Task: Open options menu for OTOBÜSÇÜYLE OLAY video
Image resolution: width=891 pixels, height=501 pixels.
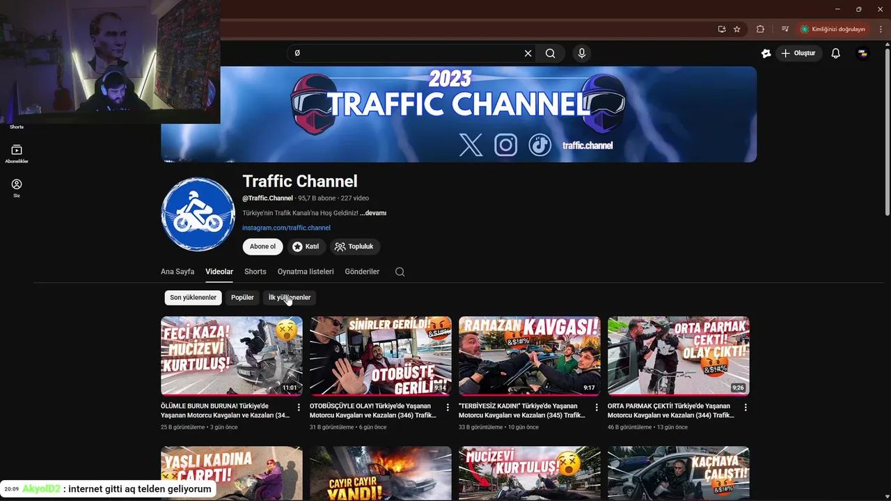Action: (x=448, y=407)
